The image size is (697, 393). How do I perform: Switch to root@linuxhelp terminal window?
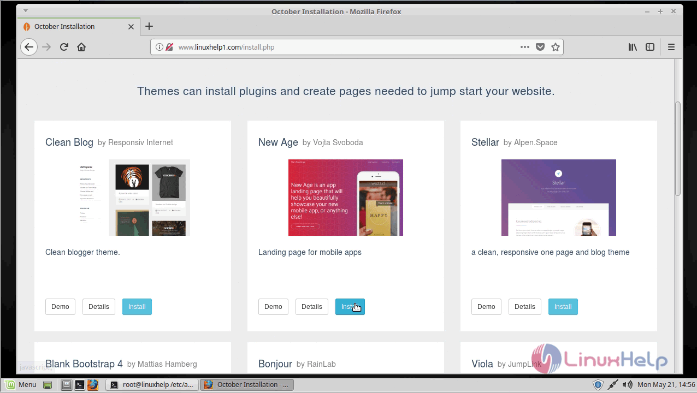(152, 385)
